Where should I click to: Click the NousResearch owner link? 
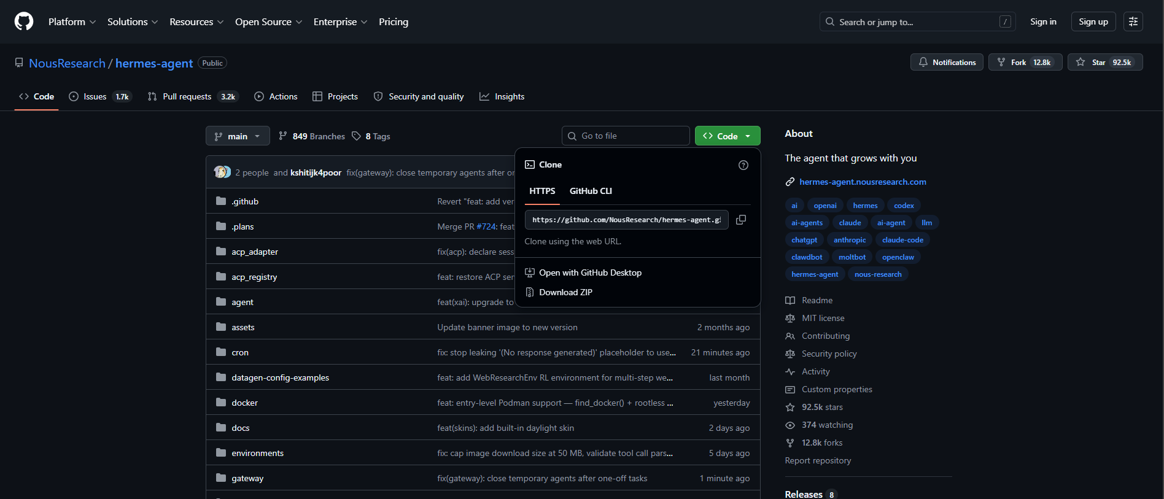pos(67,63)
